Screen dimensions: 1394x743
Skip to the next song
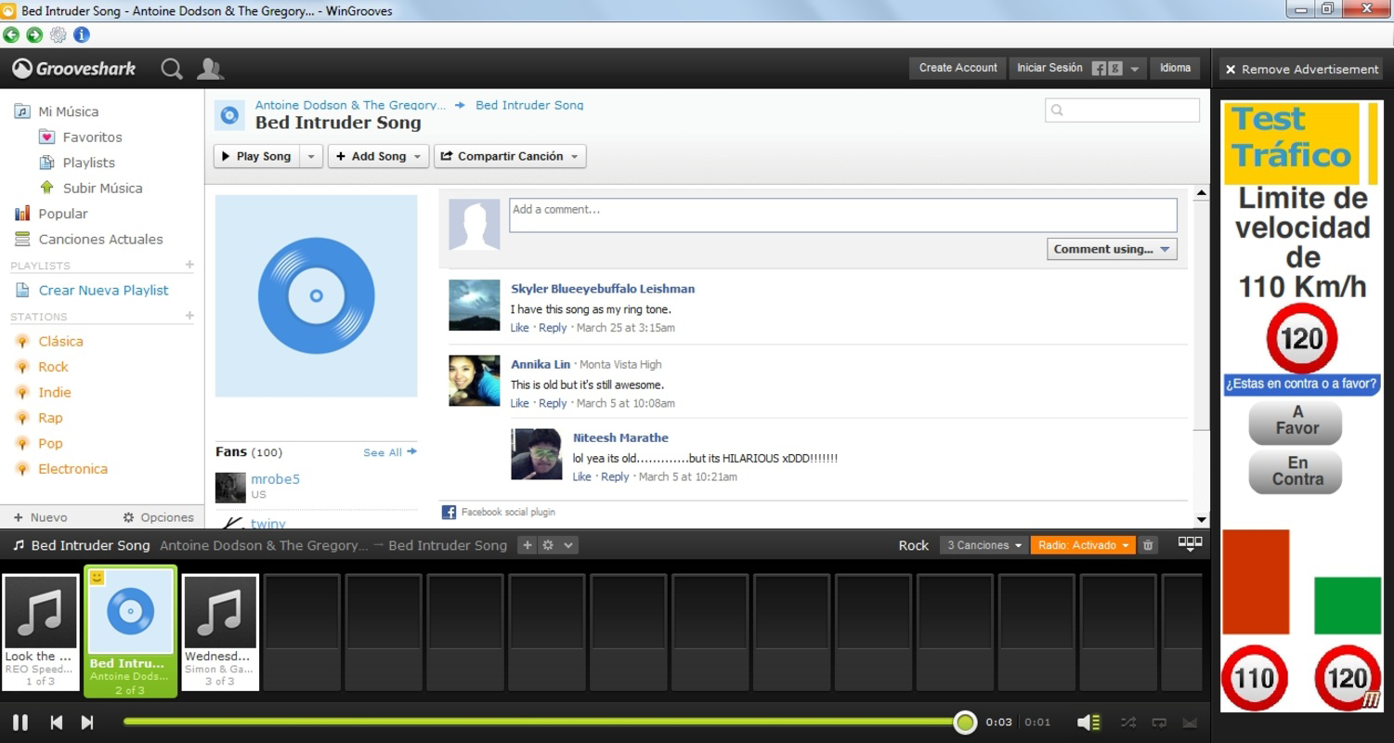(87, 722)
